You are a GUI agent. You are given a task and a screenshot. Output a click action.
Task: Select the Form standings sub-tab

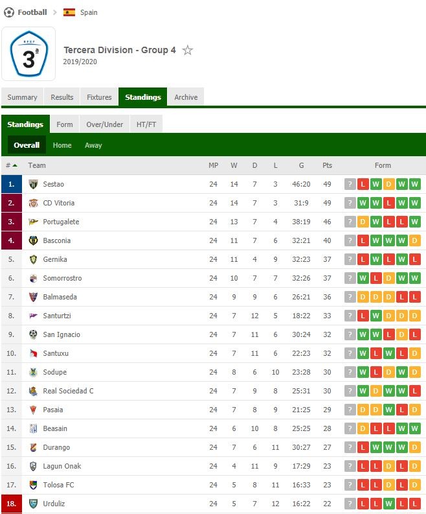click(65, 124)
